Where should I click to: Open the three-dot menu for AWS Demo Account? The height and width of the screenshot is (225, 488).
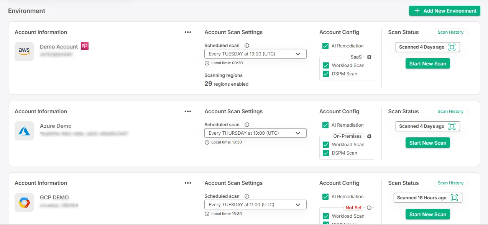tap(188, 32)
